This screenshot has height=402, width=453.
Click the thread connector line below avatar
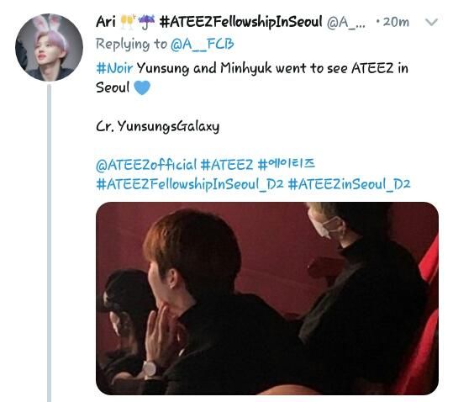pyautogui.click(x=49, y=243)
